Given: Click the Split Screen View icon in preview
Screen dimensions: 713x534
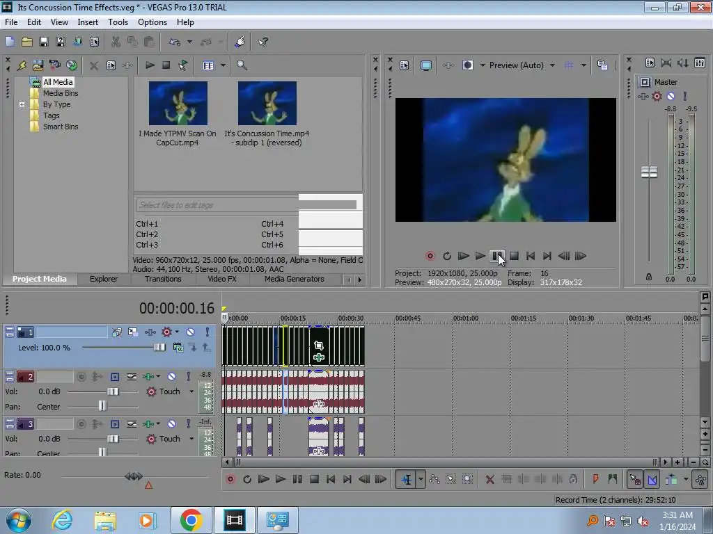Looking at the screenshot, I should 467,65.
